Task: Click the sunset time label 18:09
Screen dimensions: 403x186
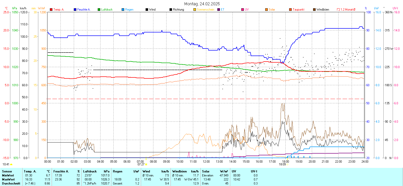Action: click(282, 164)
